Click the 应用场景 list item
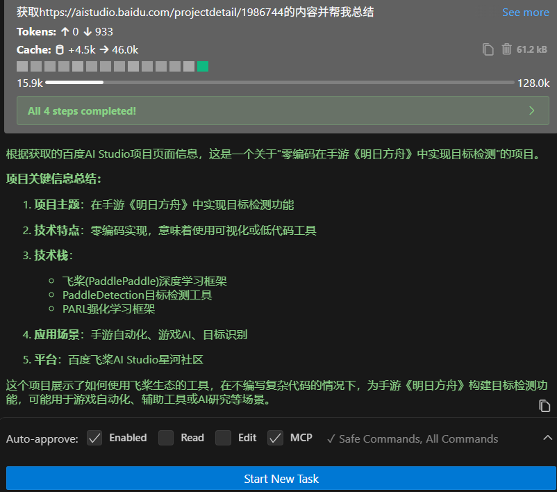The width and height of the screenshot is (557, 492). (135, 334)
